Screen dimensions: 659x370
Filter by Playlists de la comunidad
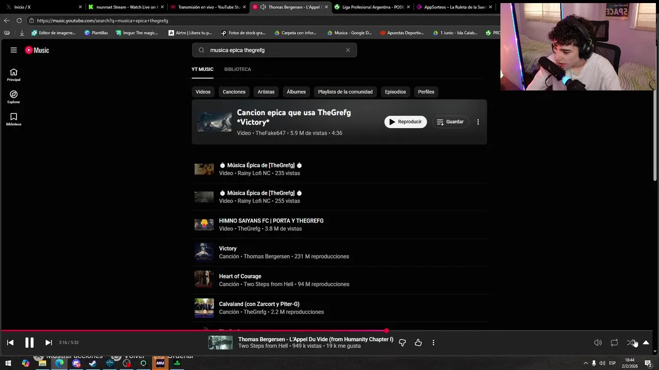[345, 91]
